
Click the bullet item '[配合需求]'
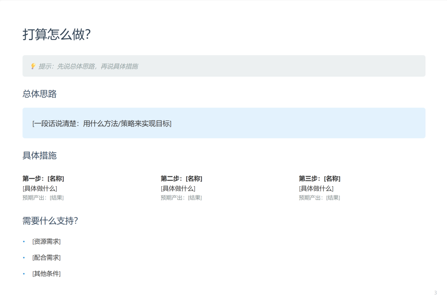click(x=46, y=258)
